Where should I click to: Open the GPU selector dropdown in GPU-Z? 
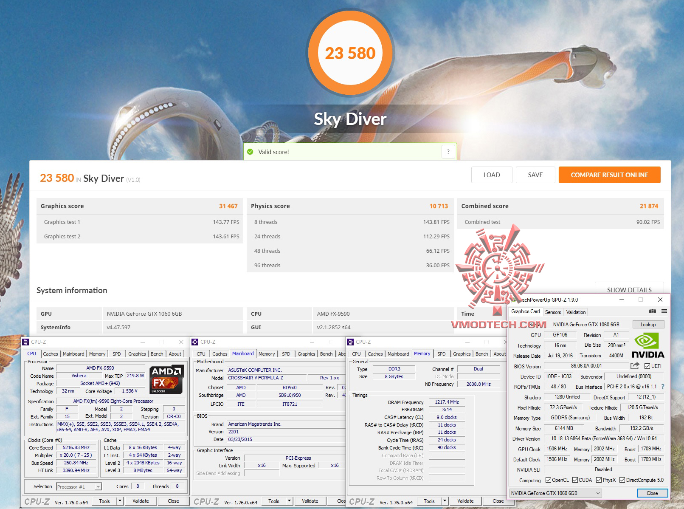[x=556, y=493]
